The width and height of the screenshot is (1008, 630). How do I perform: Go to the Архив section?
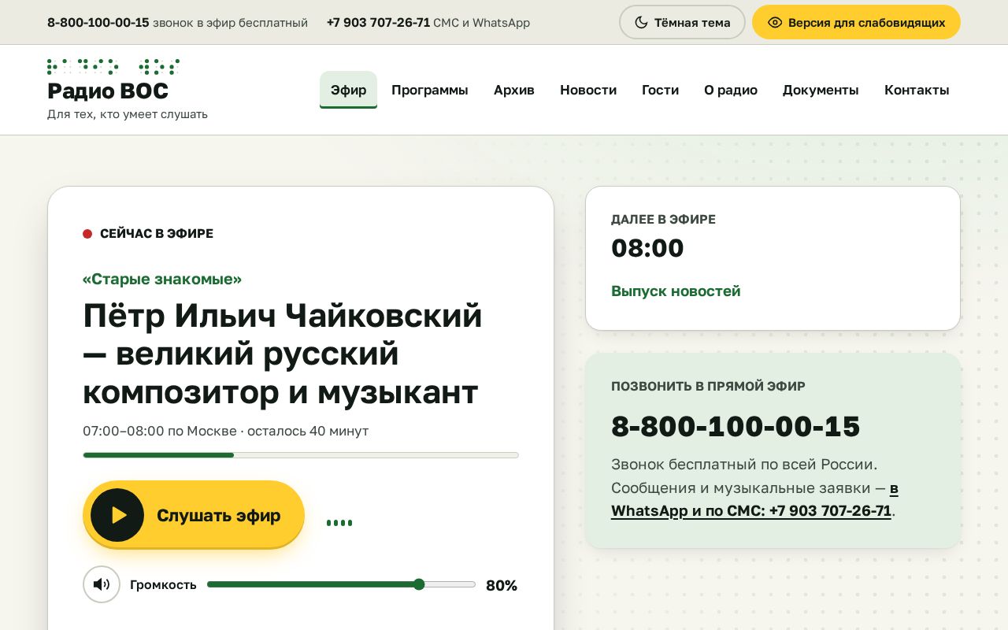(514, 90)
